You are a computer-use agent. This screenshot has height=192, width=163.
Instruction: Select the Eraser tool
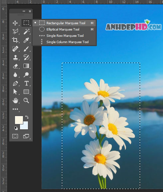tap(15, 66)
